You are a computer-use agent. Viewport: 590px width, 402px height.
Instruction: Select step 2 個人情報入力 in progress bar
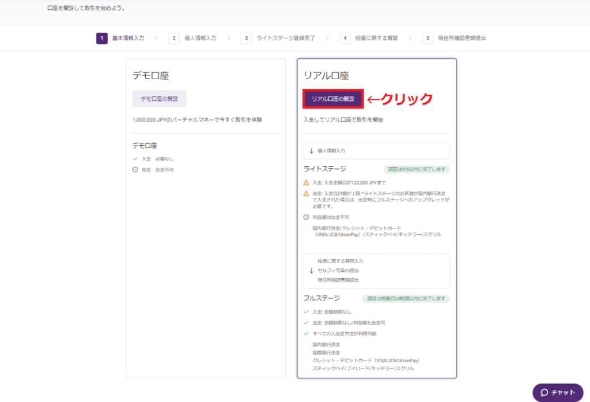click(174, 38)
